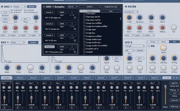Click the file icon beside Cowbell mid lo

(x=84, y=49)
